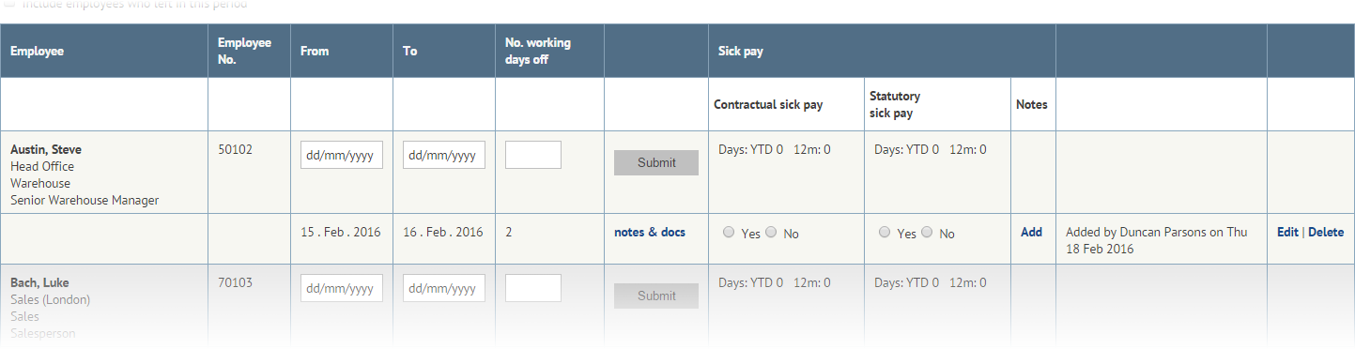The width and height of the screenshot is (1355, 349).
Task: Click the Employee No. column header
Action: [244, 51]
